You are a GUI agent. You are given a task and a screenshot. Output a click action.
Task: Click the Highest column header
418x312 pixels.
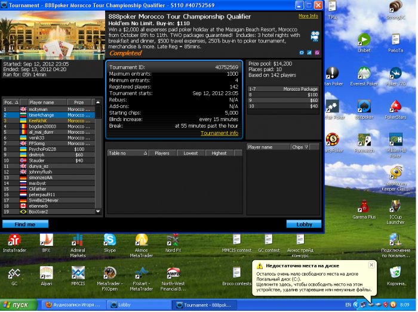[x=219, y=153]
